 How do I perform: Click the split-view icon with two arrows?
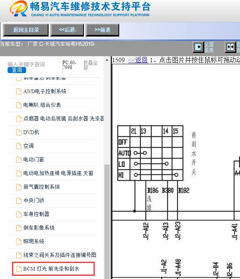(x=230, y=47)
